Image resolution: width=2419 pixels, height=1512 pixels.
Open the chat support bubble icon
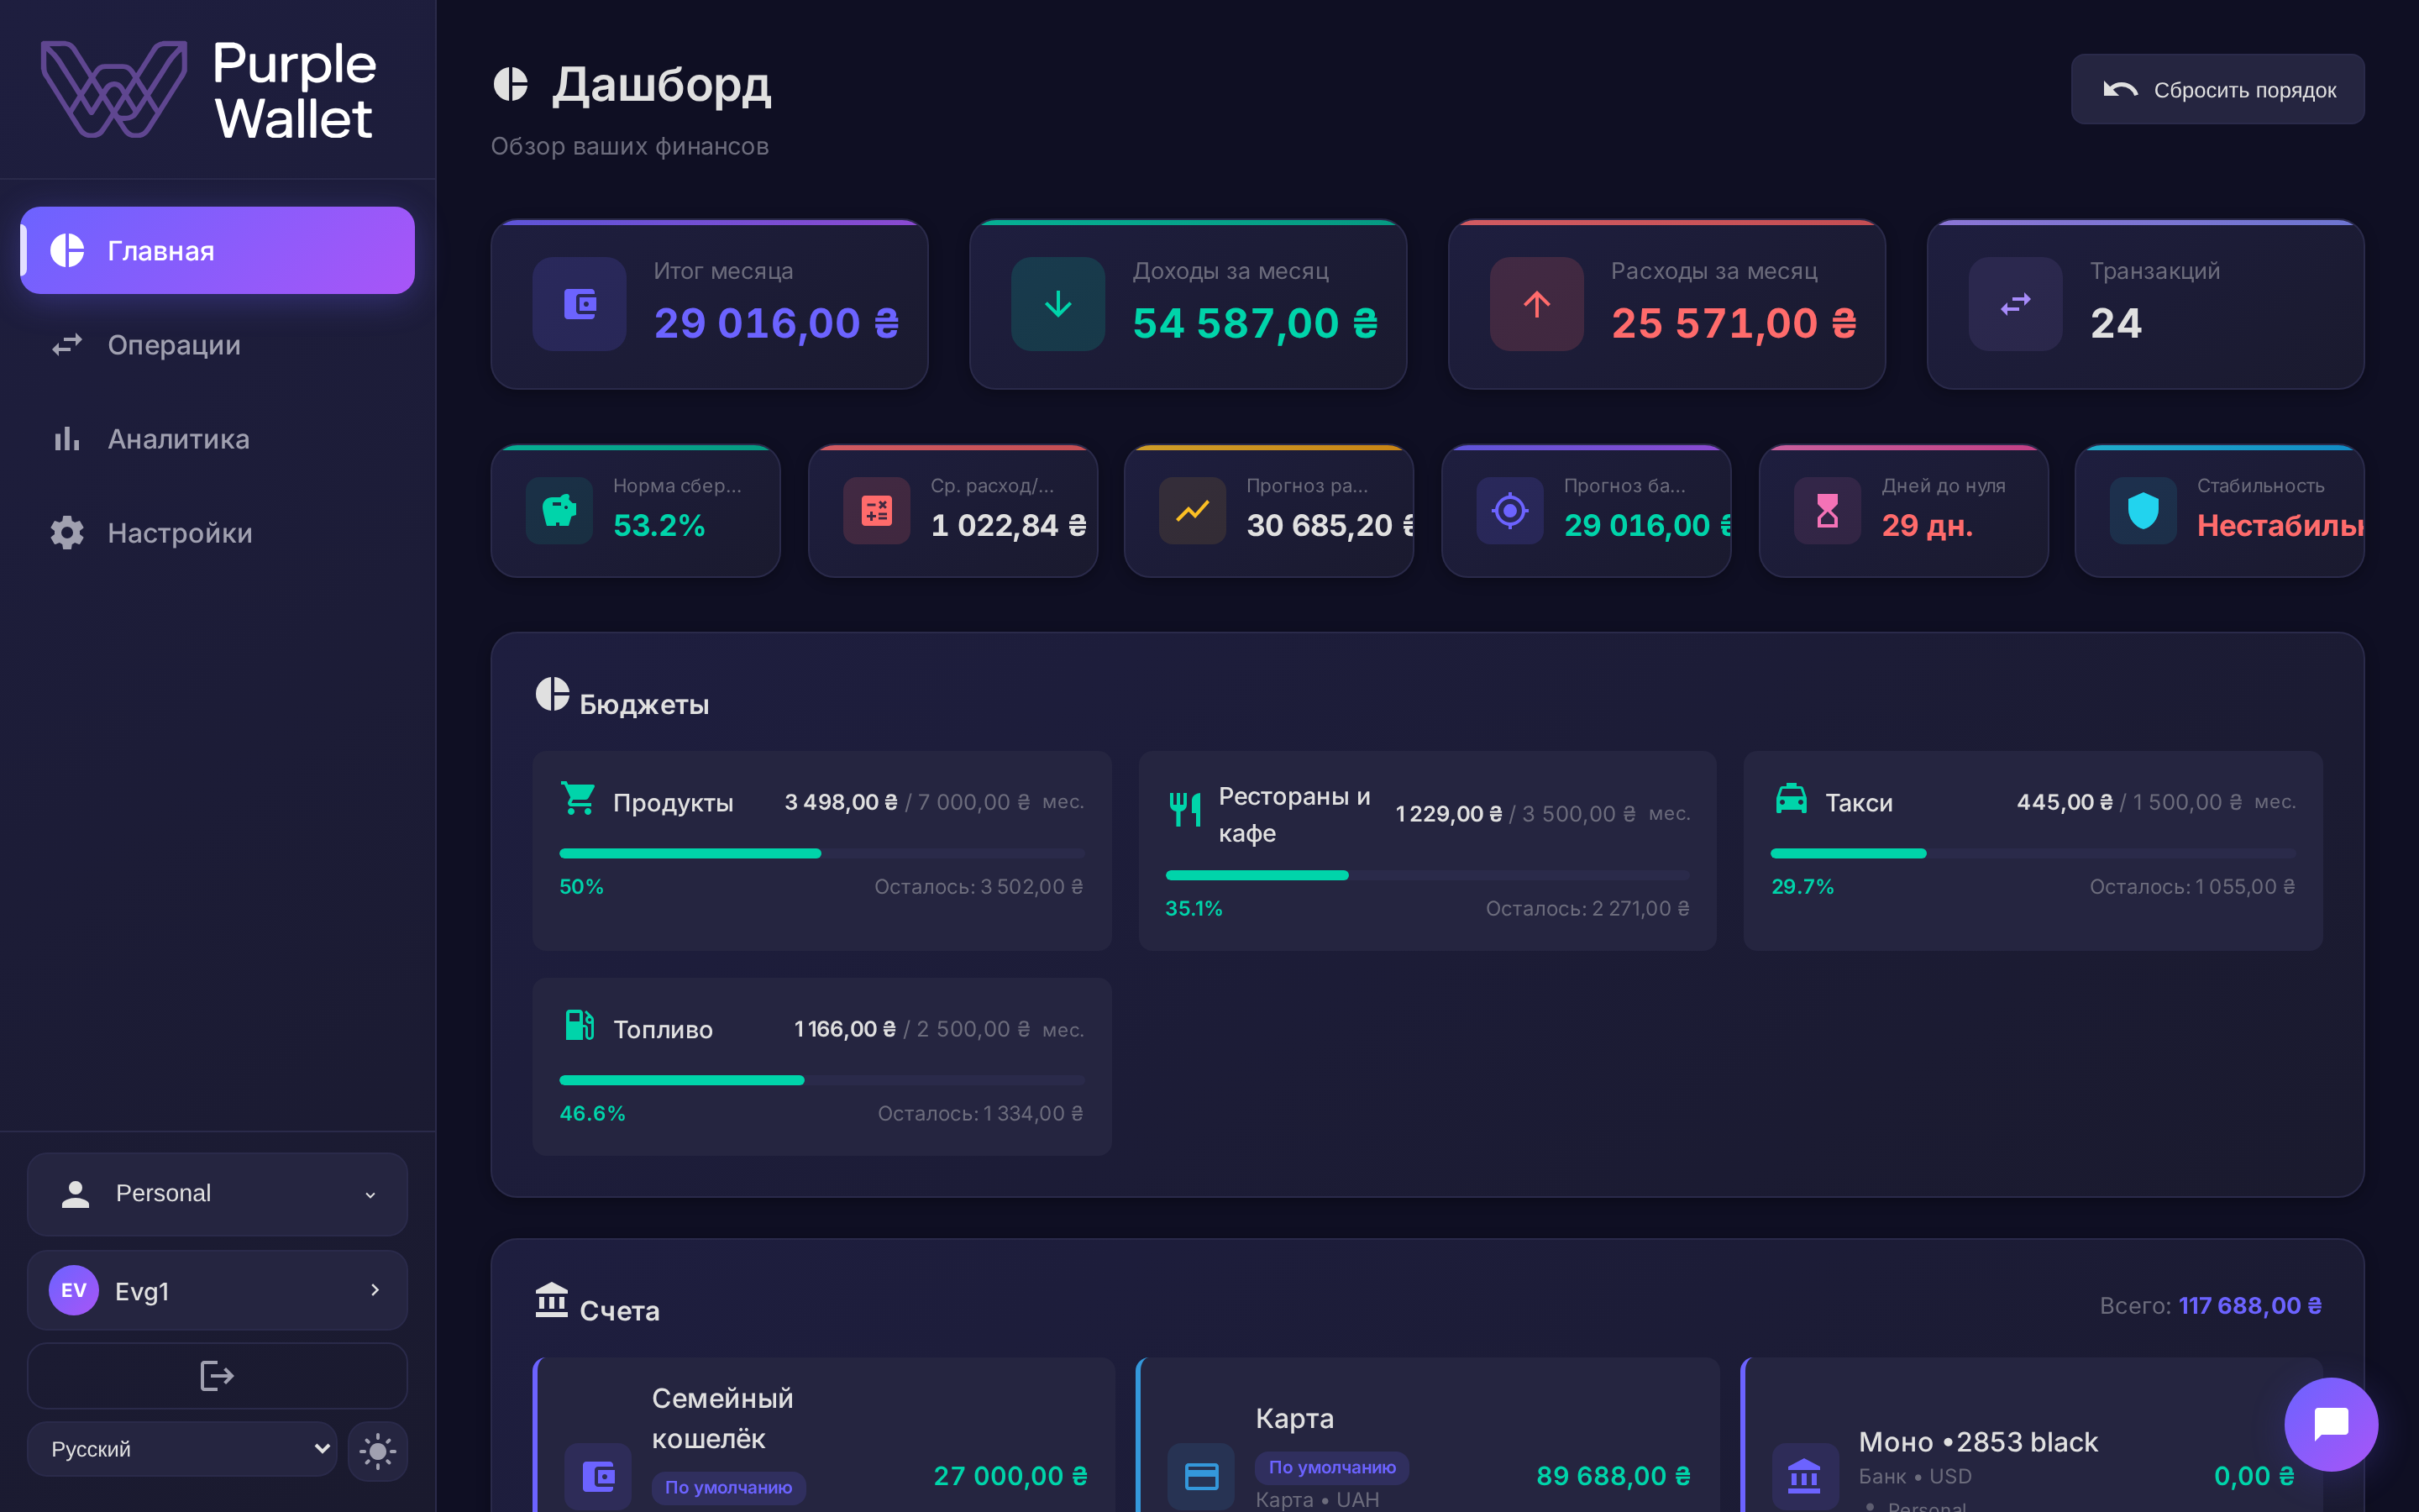pos(2330,1424)
